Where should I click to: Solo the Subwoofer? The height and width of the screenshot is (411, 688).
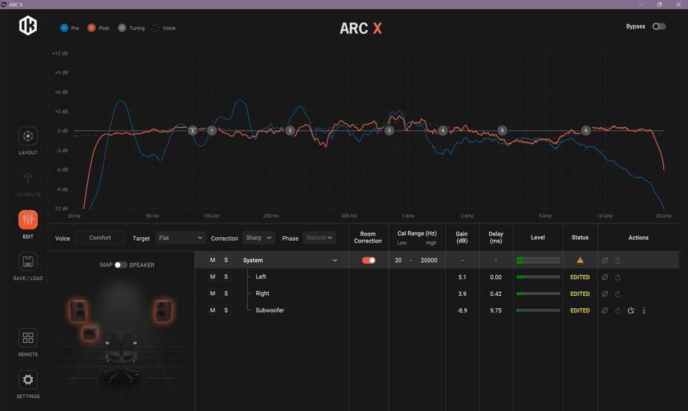point(226,310)
